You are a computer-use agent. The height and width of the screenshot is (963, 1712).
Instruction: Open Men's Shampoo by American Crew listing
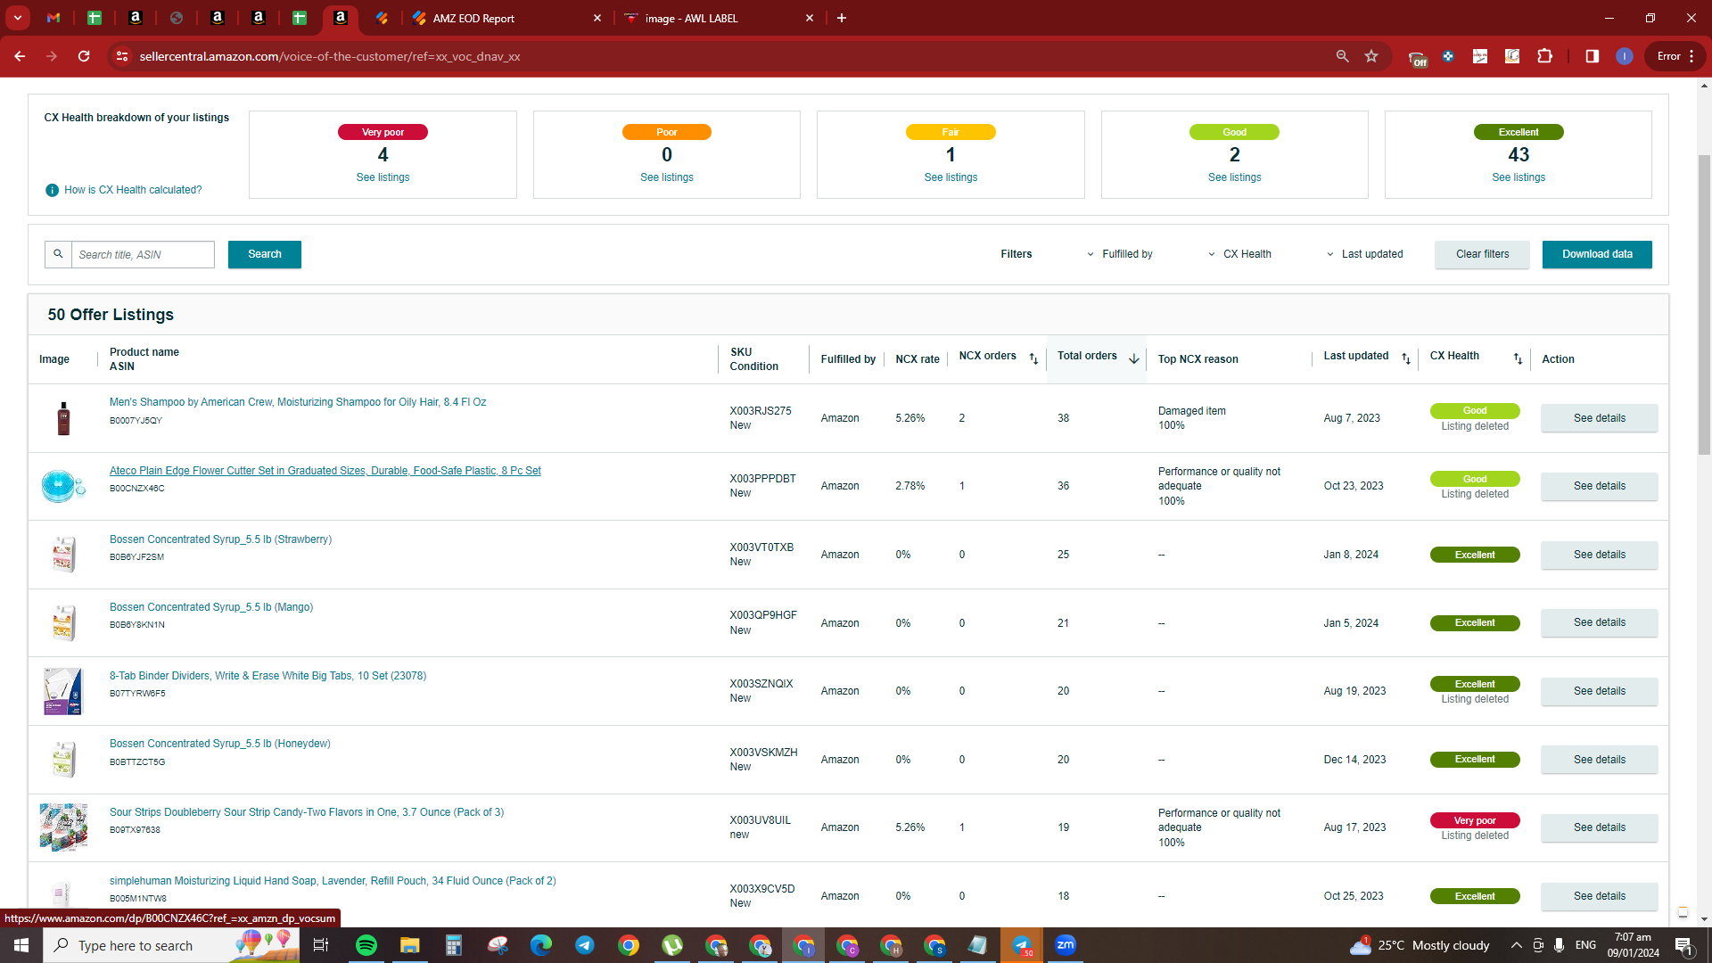coord(298,402)
